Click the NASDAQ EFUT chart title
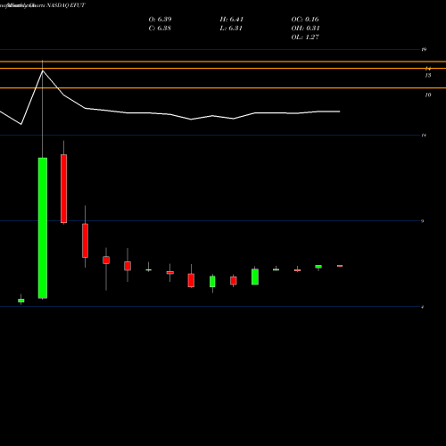Viewport: 446px width, 446px height. 66,5
